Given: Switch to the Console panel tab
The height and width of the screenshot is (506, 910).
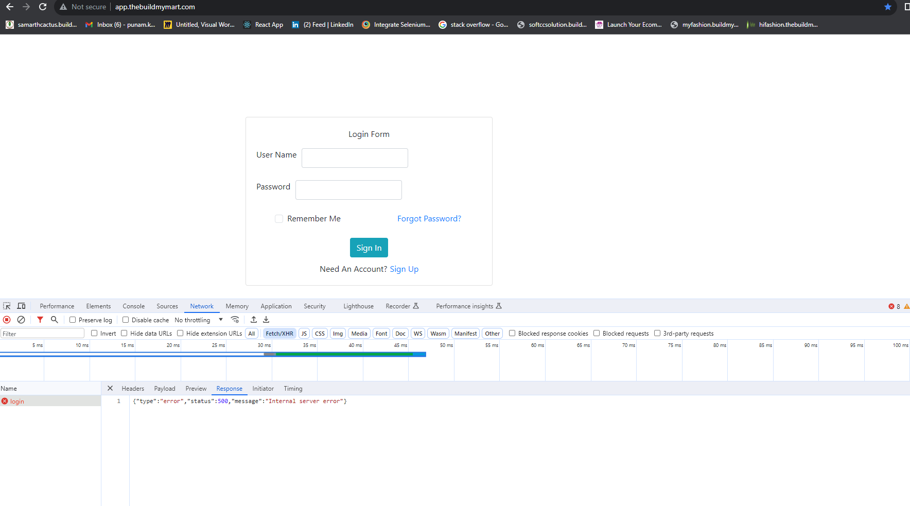Looking at the screenshot, I should point(134,306).
